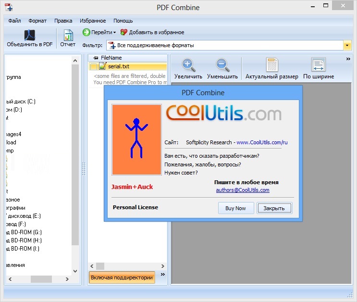This screenshot has width=357, height=302.
Task: Click the some files are filtered notice
Action: pyautogui.click(x=130, y=79)
